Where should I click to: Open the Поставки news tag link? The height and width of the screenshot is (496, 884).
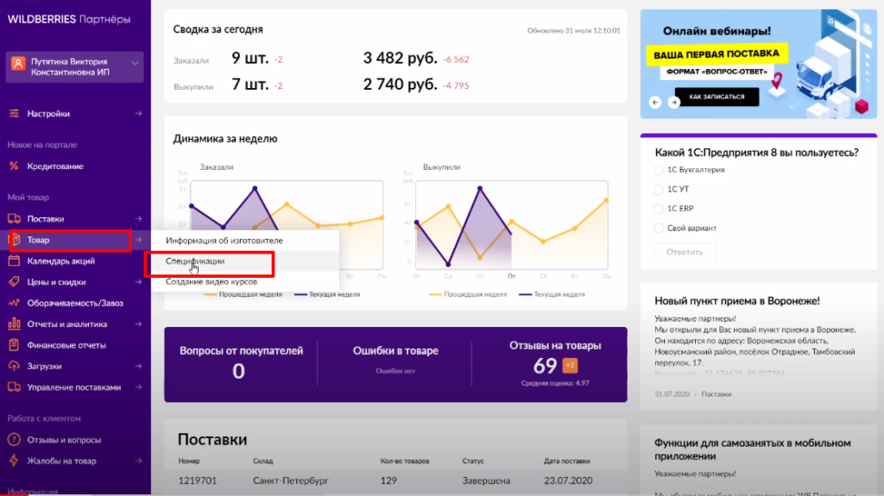click(x=716, y=394)
